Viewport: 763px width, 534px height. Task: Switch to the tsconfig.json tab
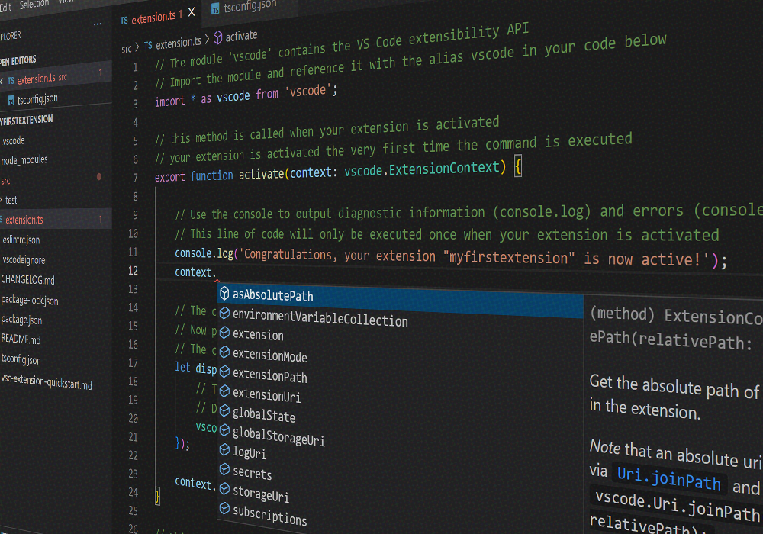tap(244, 8)
